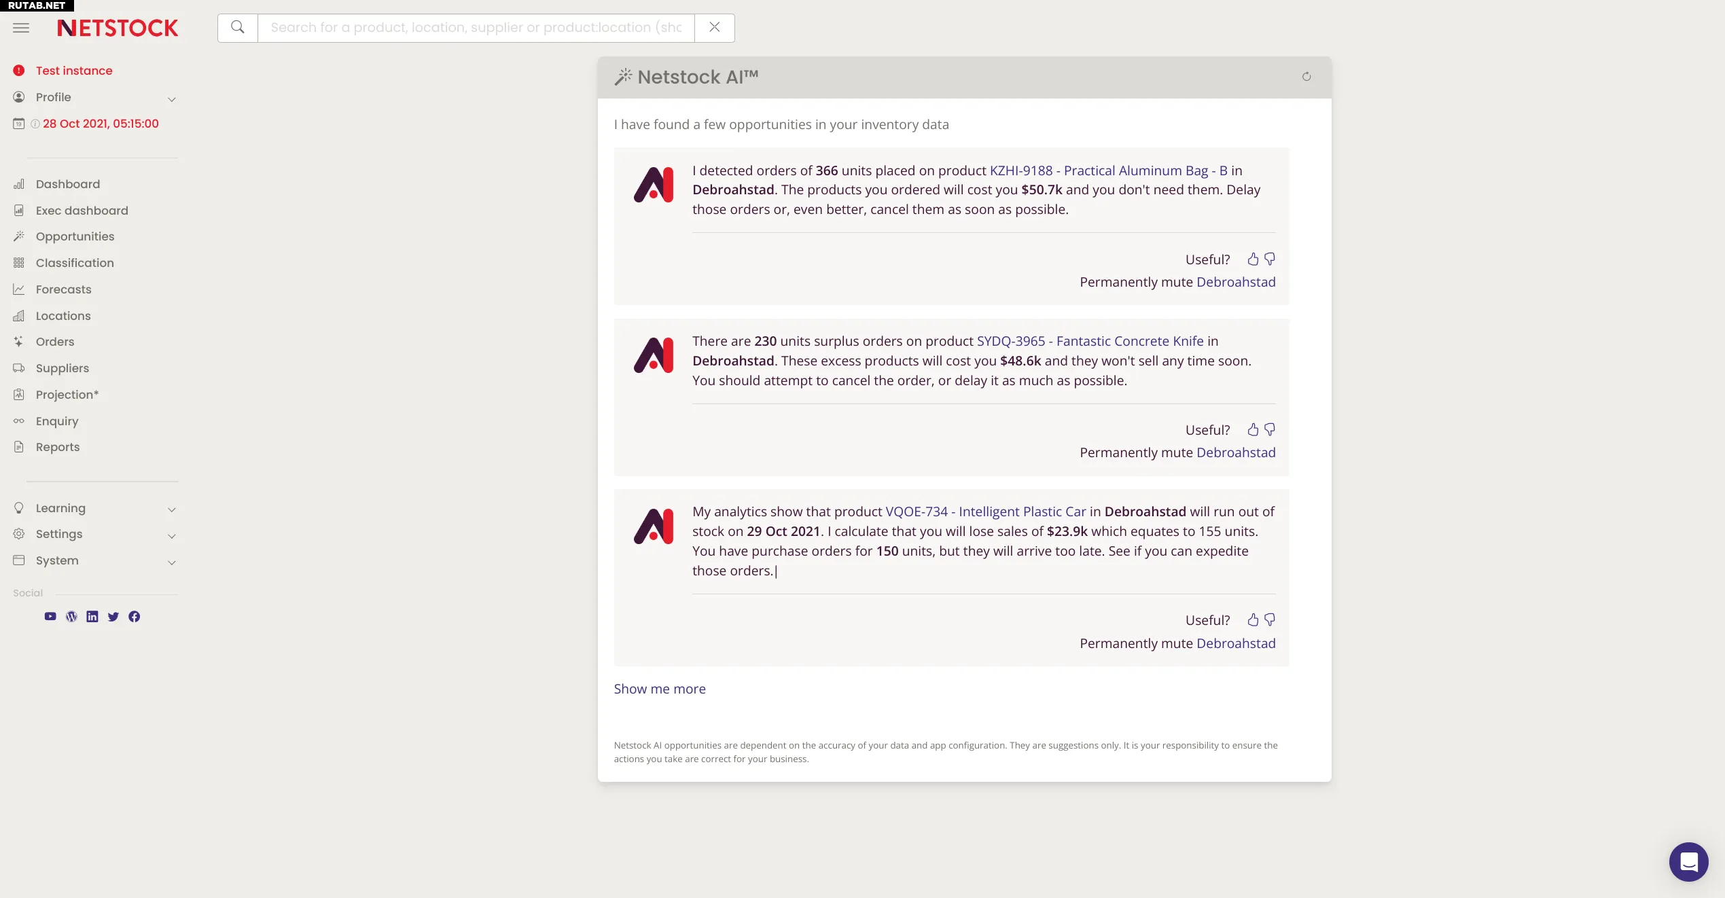
Task: Mute Debroahstad in the Plastic Car card
Action: pyautogui.click(x=1236, y=643)
